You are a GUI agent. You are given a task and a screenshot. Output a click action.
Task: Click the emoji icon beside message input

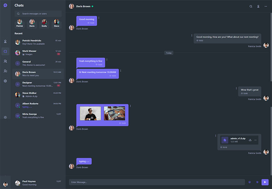coord(249,182)
